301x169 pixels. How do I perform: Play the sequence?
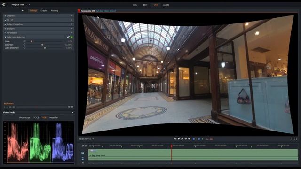click(182, 139)
